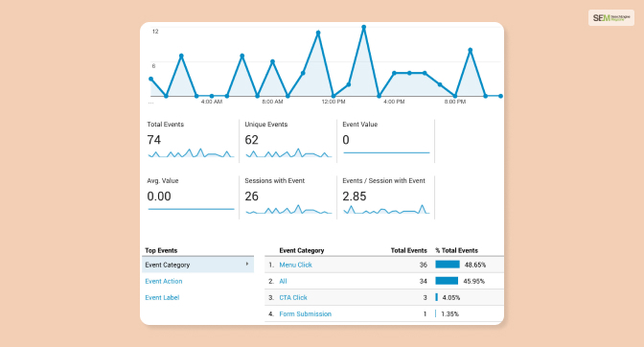
Task: Click the count 36 for Menu Click
Action: 423,265
